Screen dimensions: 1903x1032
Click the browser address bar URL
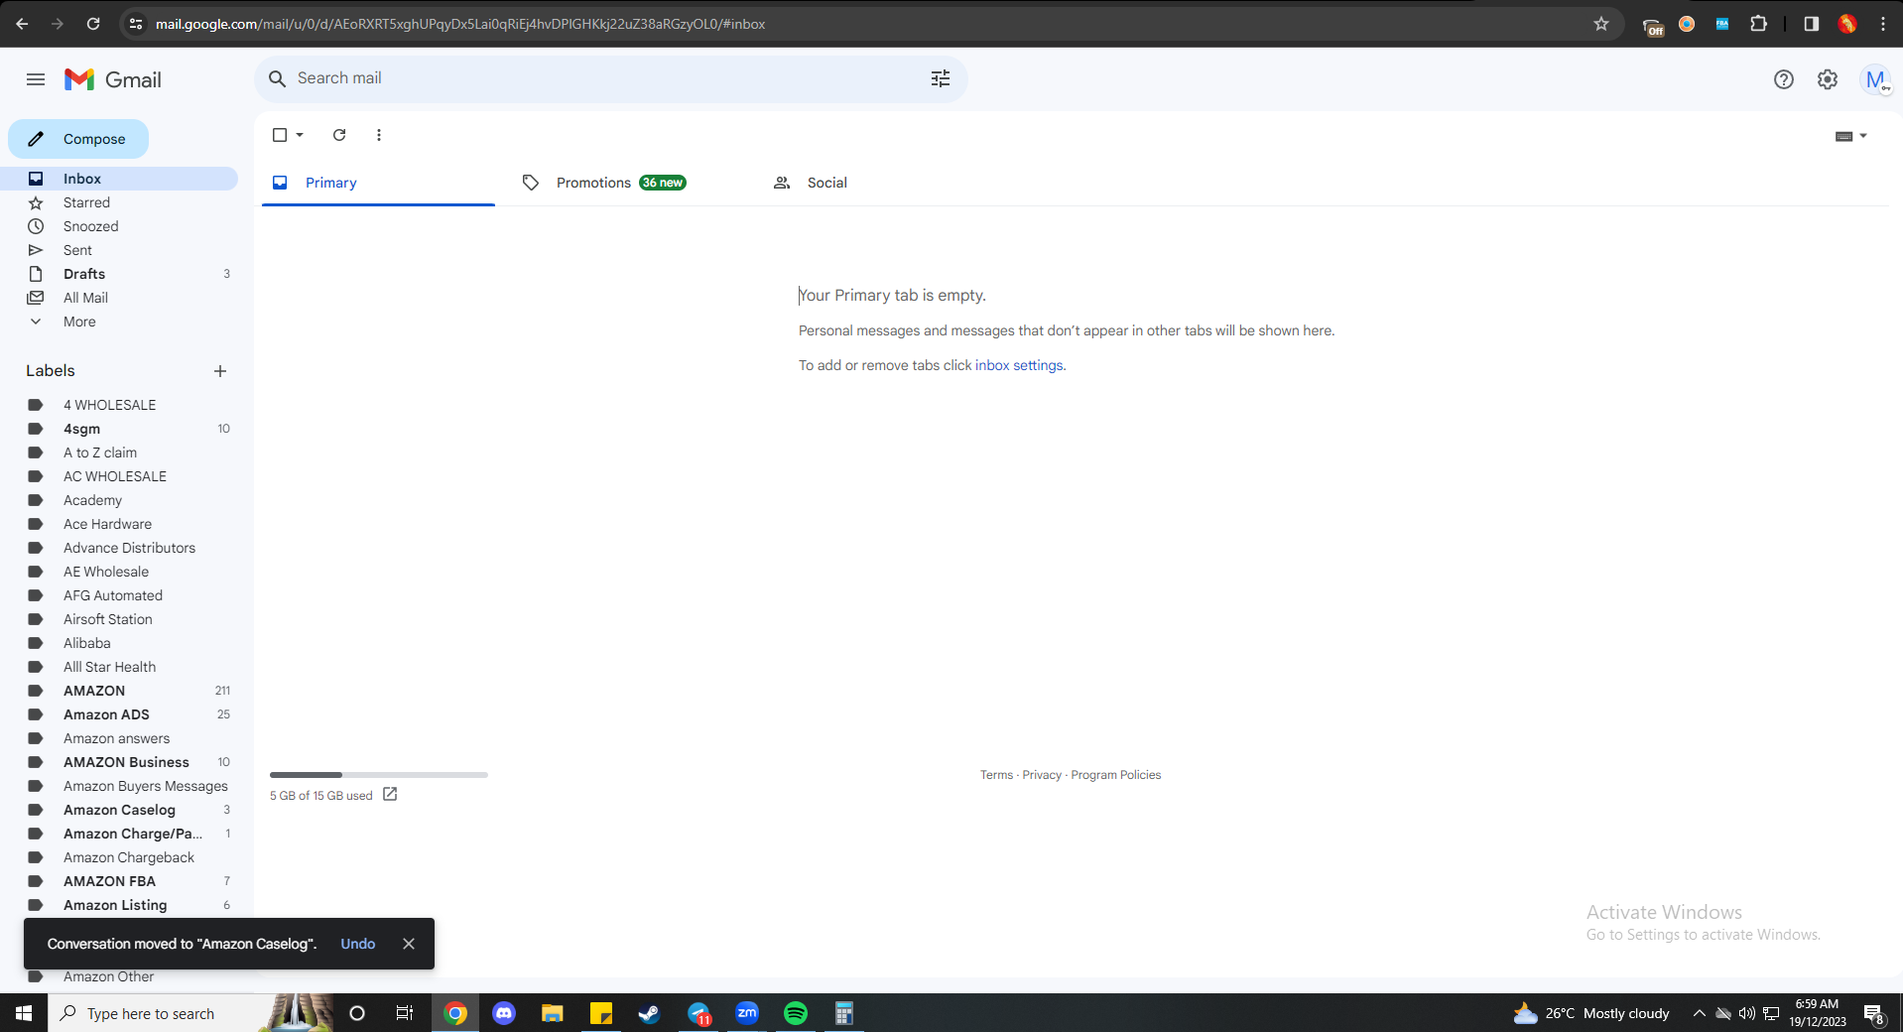(x=460, y=24)
